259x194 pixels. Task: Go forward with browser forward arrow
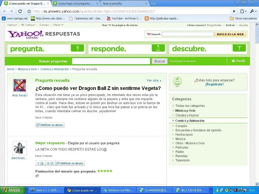coord(11,11)
